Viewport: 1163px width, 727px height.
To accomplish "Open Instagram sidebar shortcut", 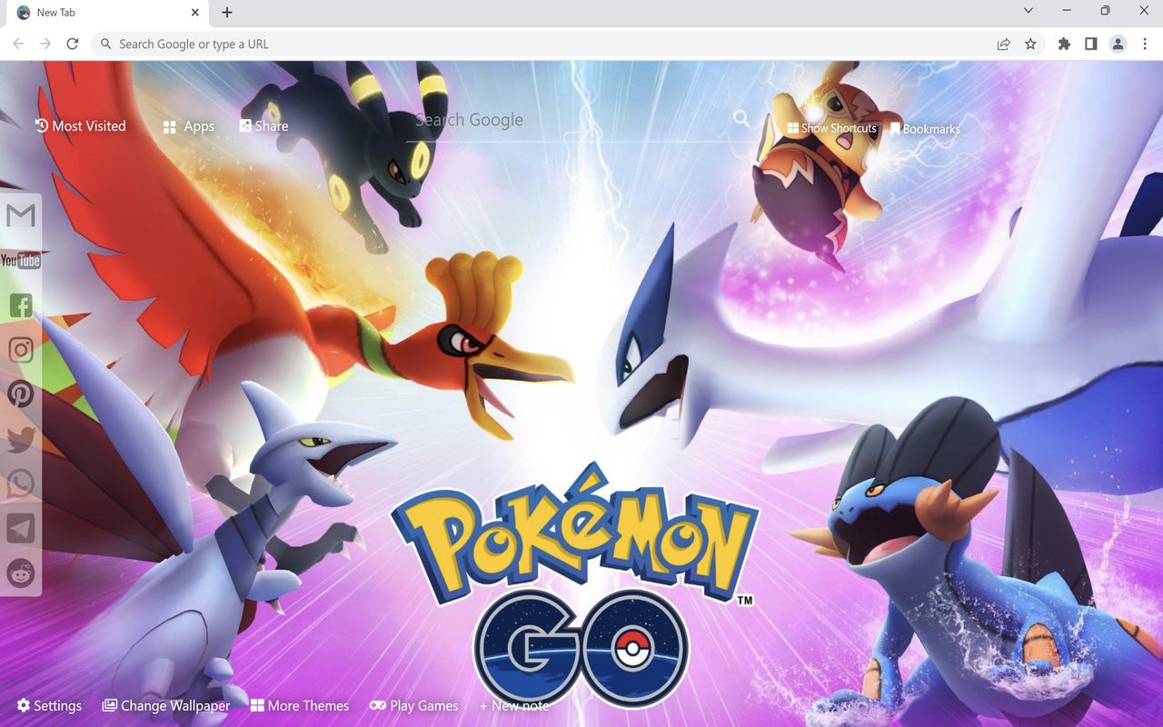I will tap(21, 350).
